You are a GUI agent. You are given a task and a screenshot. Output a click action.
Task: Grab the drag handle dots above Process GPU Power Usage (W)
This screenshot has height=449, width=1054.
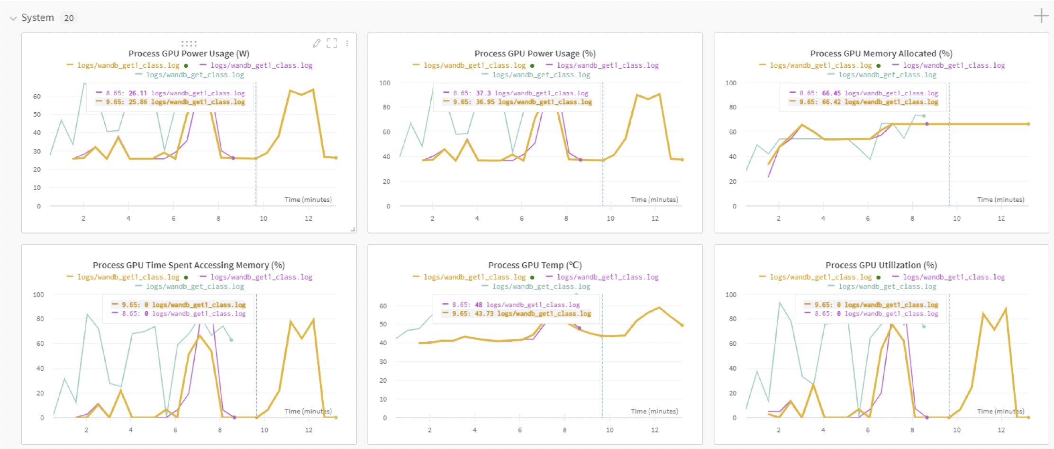pyautogui.click(x=189, y=43)
